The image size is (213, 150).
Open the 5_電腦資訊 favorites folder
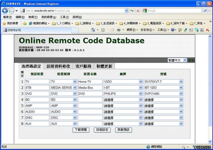pos(153,24)
